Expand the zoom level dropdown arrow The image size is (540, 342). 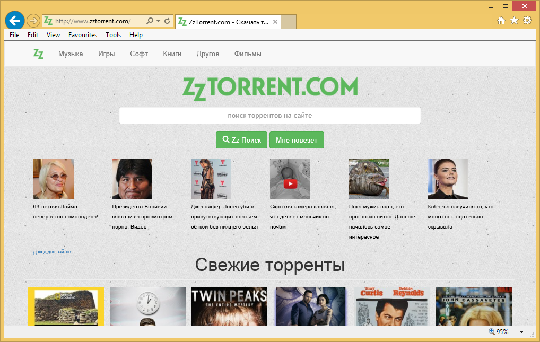[x=521, y=332]
